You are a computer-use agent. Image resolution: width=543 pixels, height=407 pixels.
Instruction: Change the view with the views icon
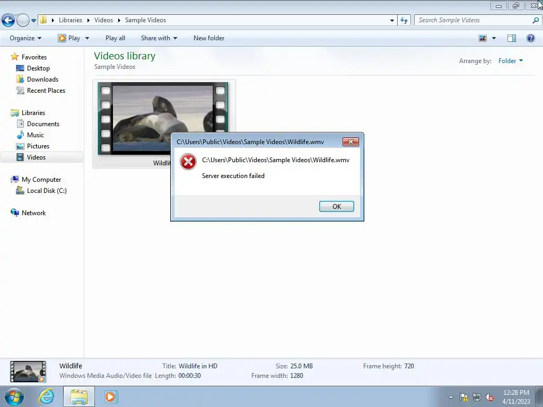[483, 38]
